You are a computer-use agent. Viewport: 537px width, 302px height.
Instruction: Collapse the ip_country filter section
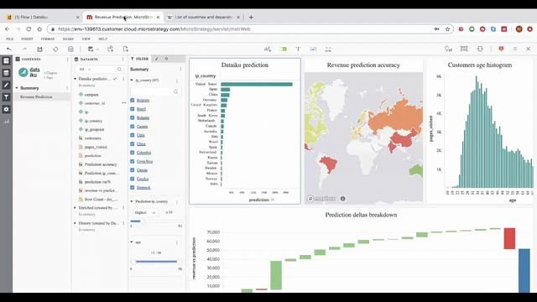[132, 81]
